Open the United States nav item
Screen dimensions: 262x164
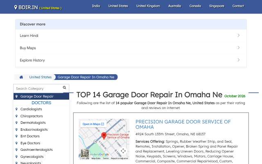pyautogui.click(x=118, y=6)
